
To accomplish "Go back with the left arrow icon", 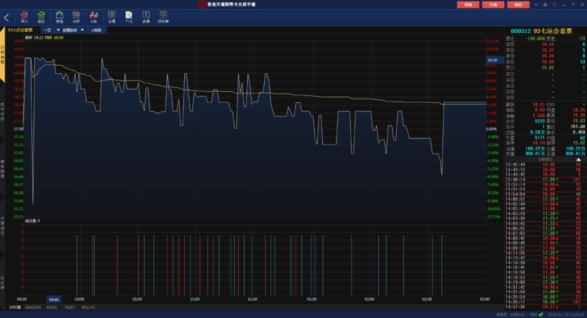I will (7, 17).
